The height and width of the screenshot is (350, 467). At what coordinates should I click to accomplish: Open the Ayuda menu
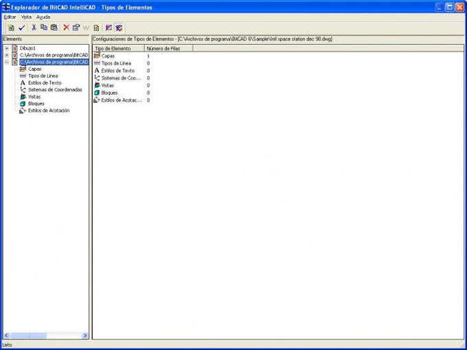point(43,17)
